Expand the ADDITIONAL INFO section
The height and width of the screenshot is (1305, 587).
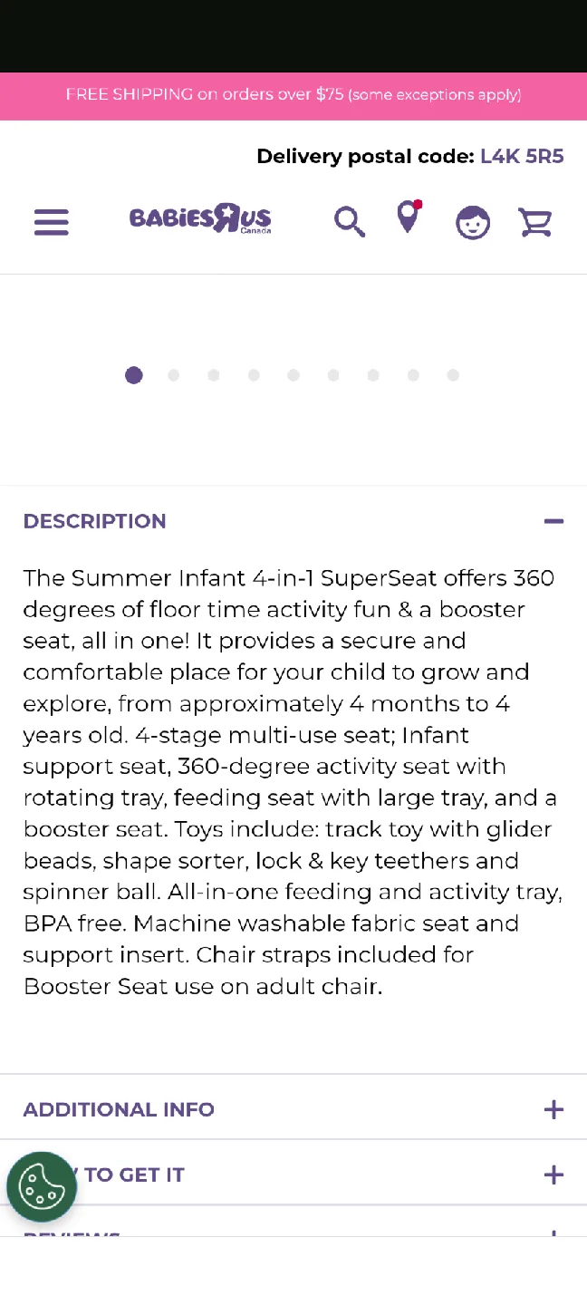[553, 1109]
